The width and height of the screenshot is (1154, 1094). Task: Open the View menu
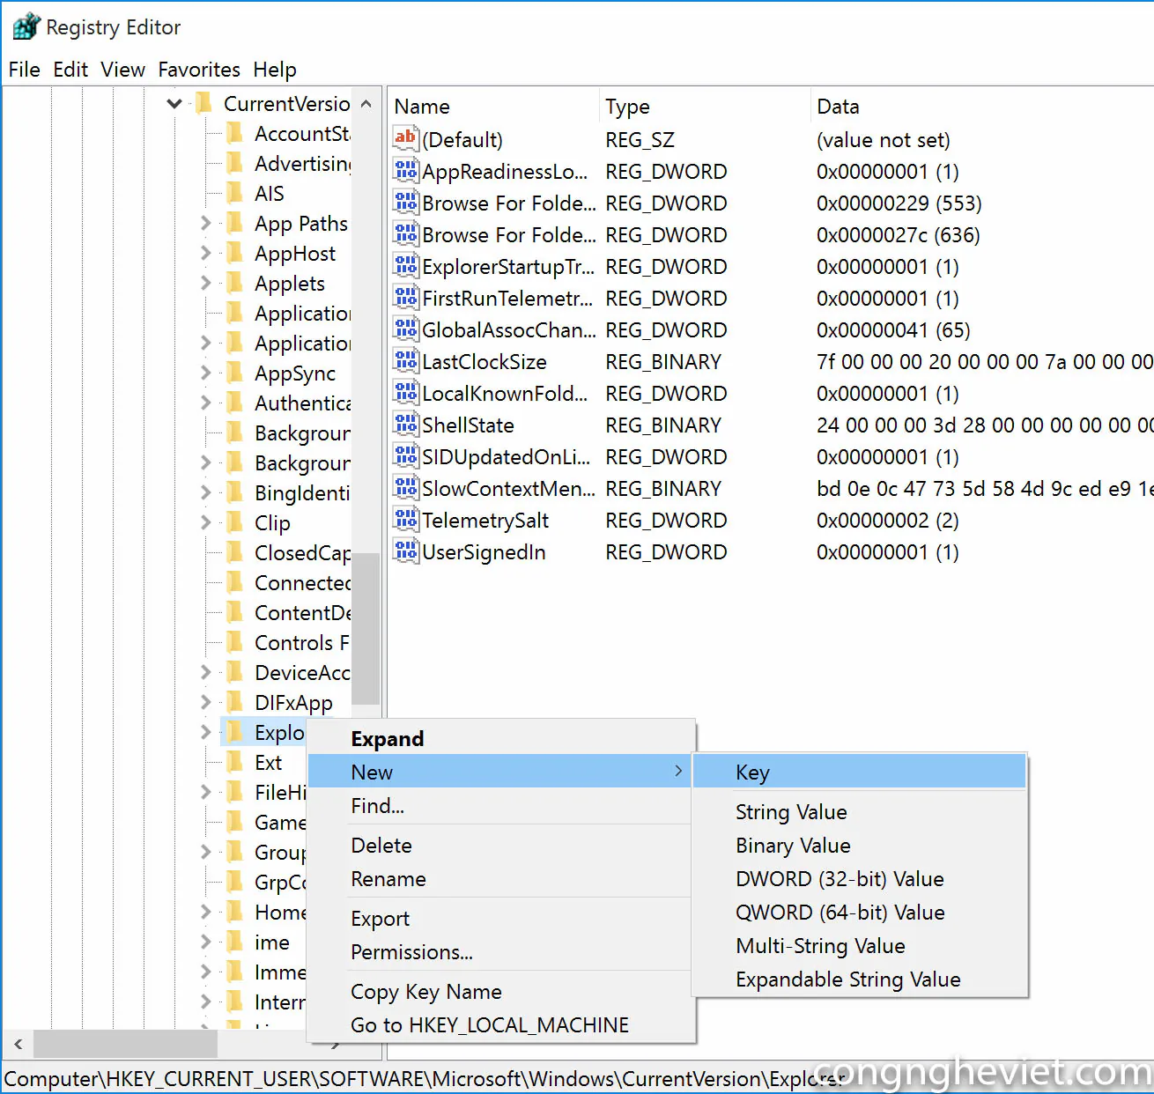[122, 70]
